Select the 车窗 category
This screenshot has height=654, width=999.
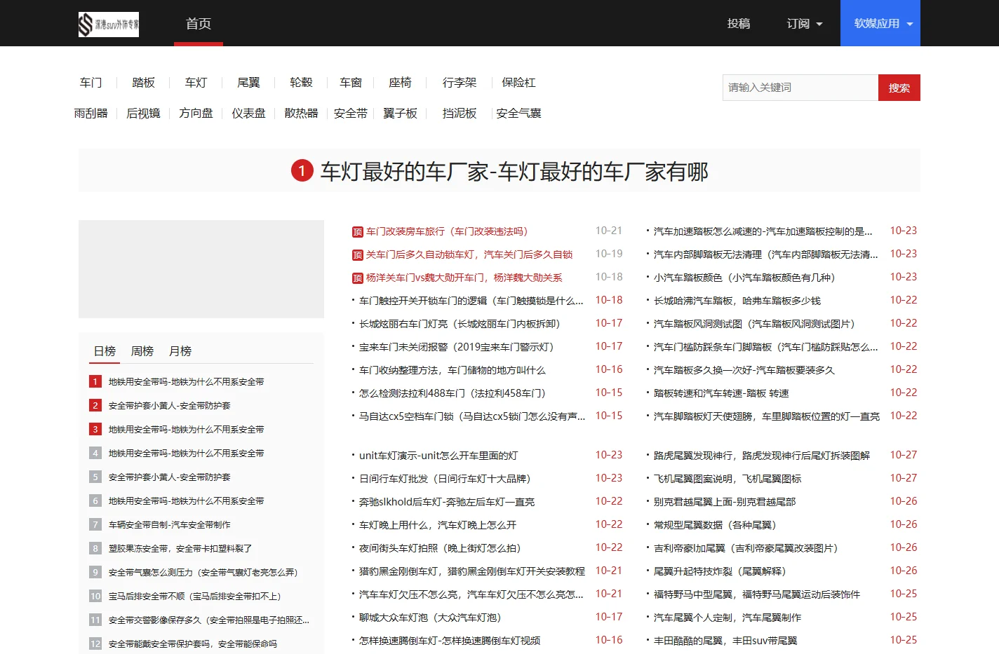click(x=351, y=83)
